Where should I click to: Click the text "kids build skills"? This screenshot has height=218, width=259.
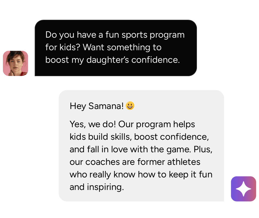click(100, 137)
